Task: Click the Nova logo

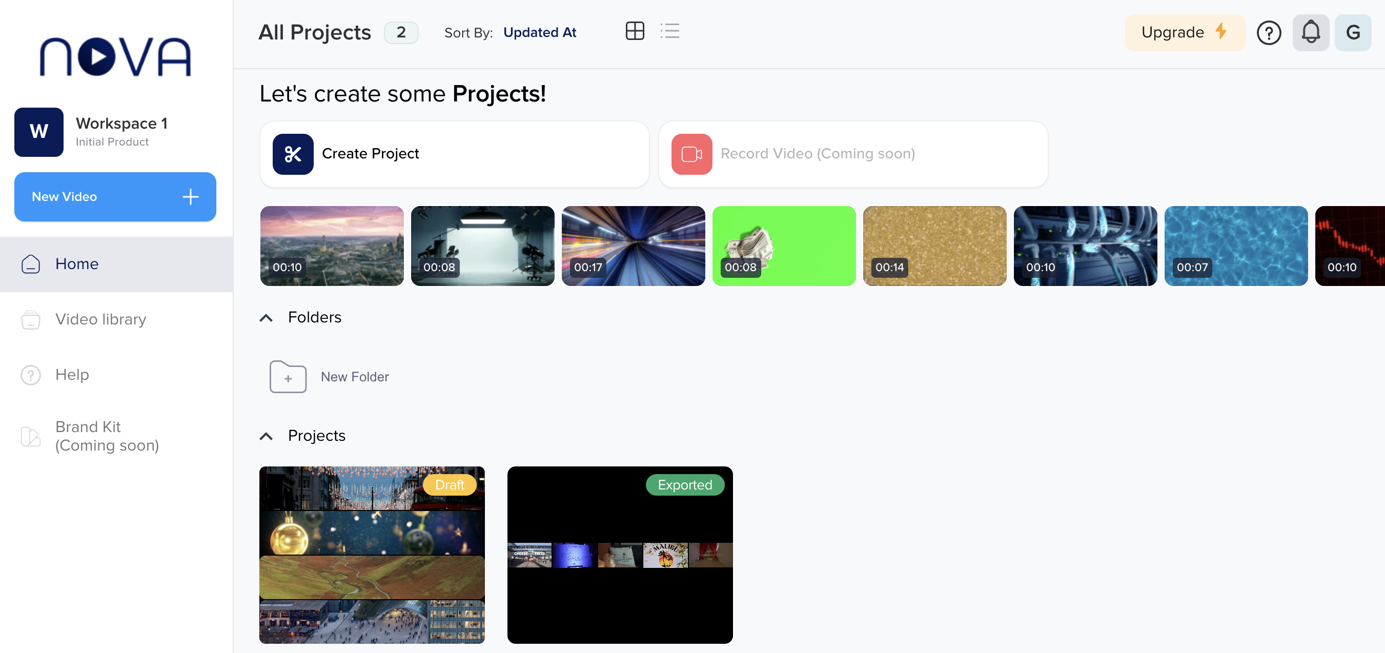Action: (x=116, y=56)
